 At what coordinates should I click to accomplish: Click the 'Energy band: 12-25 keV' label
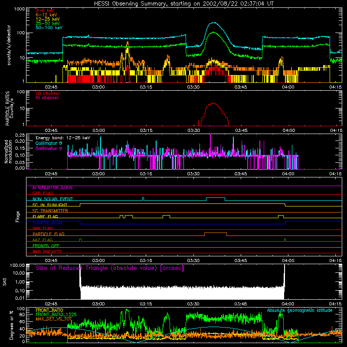(63, 138)
